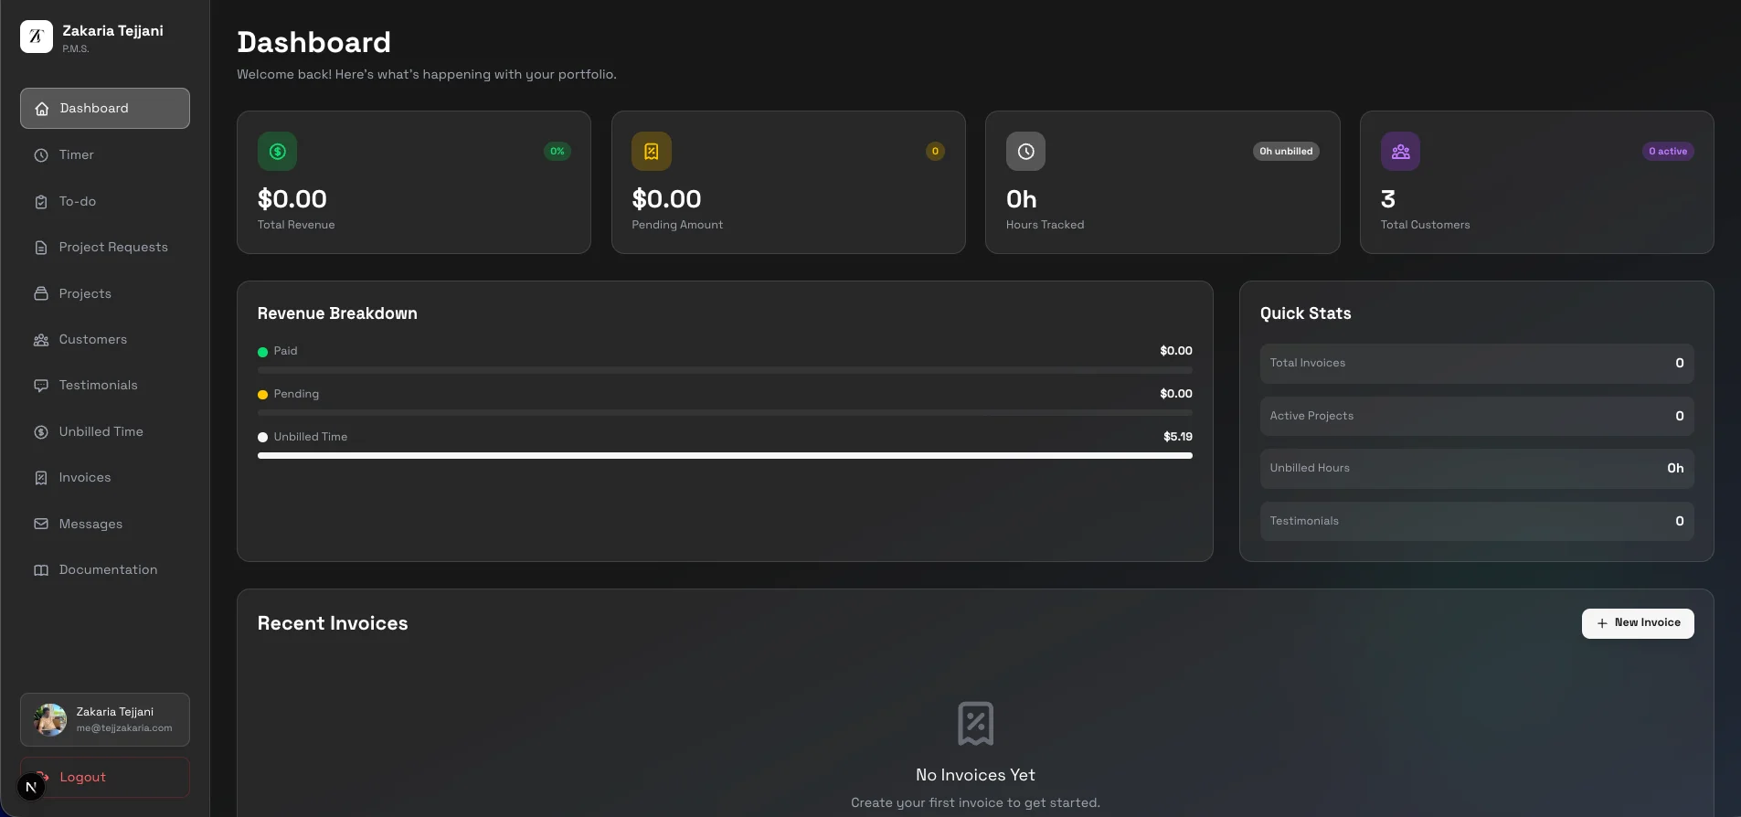Open the Documentation page
Viewport: 1741px width, 817px height.
click(x=108, y=570)
